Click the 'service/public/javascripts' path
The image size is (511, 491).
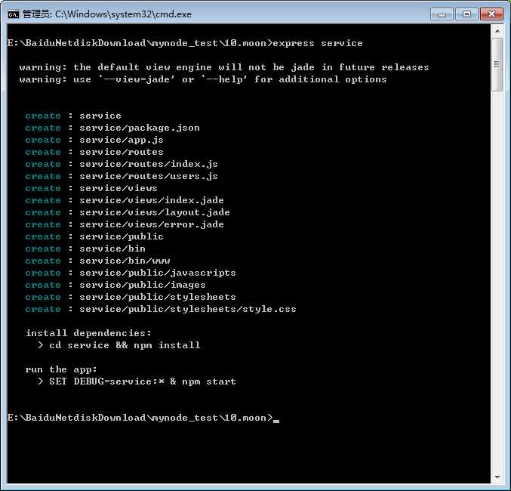(158, 273)
